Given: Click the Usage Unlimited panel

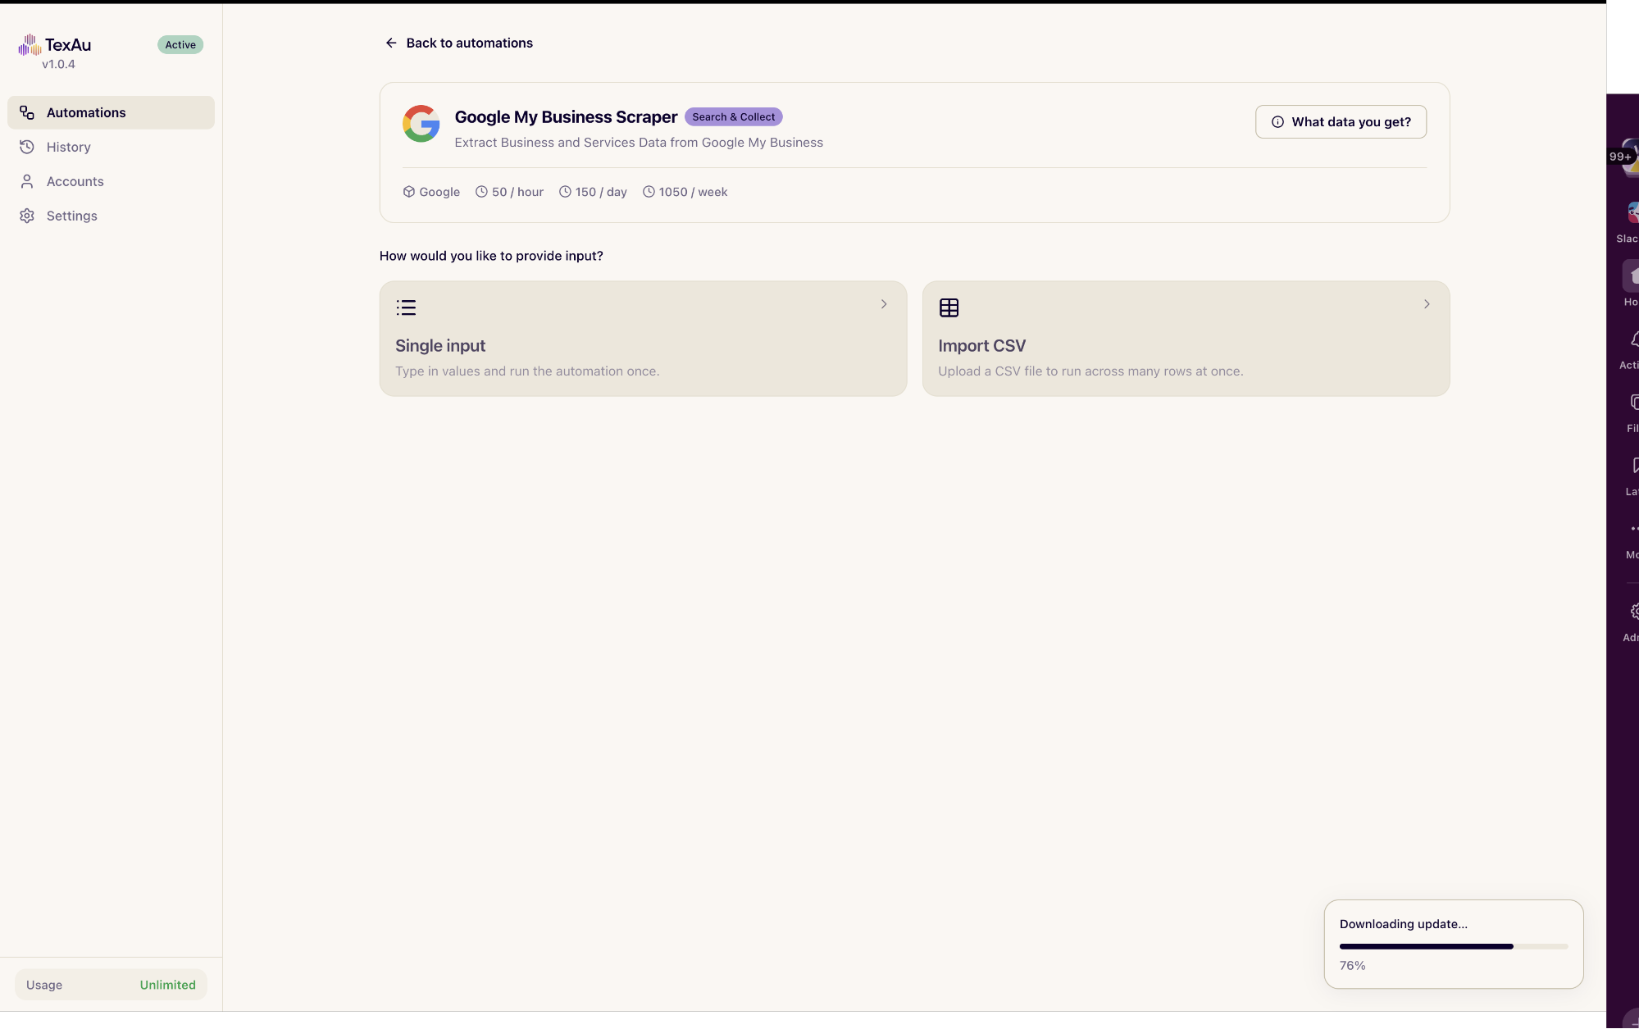Looking at the screenshot, I should click(x=111, y=985).
